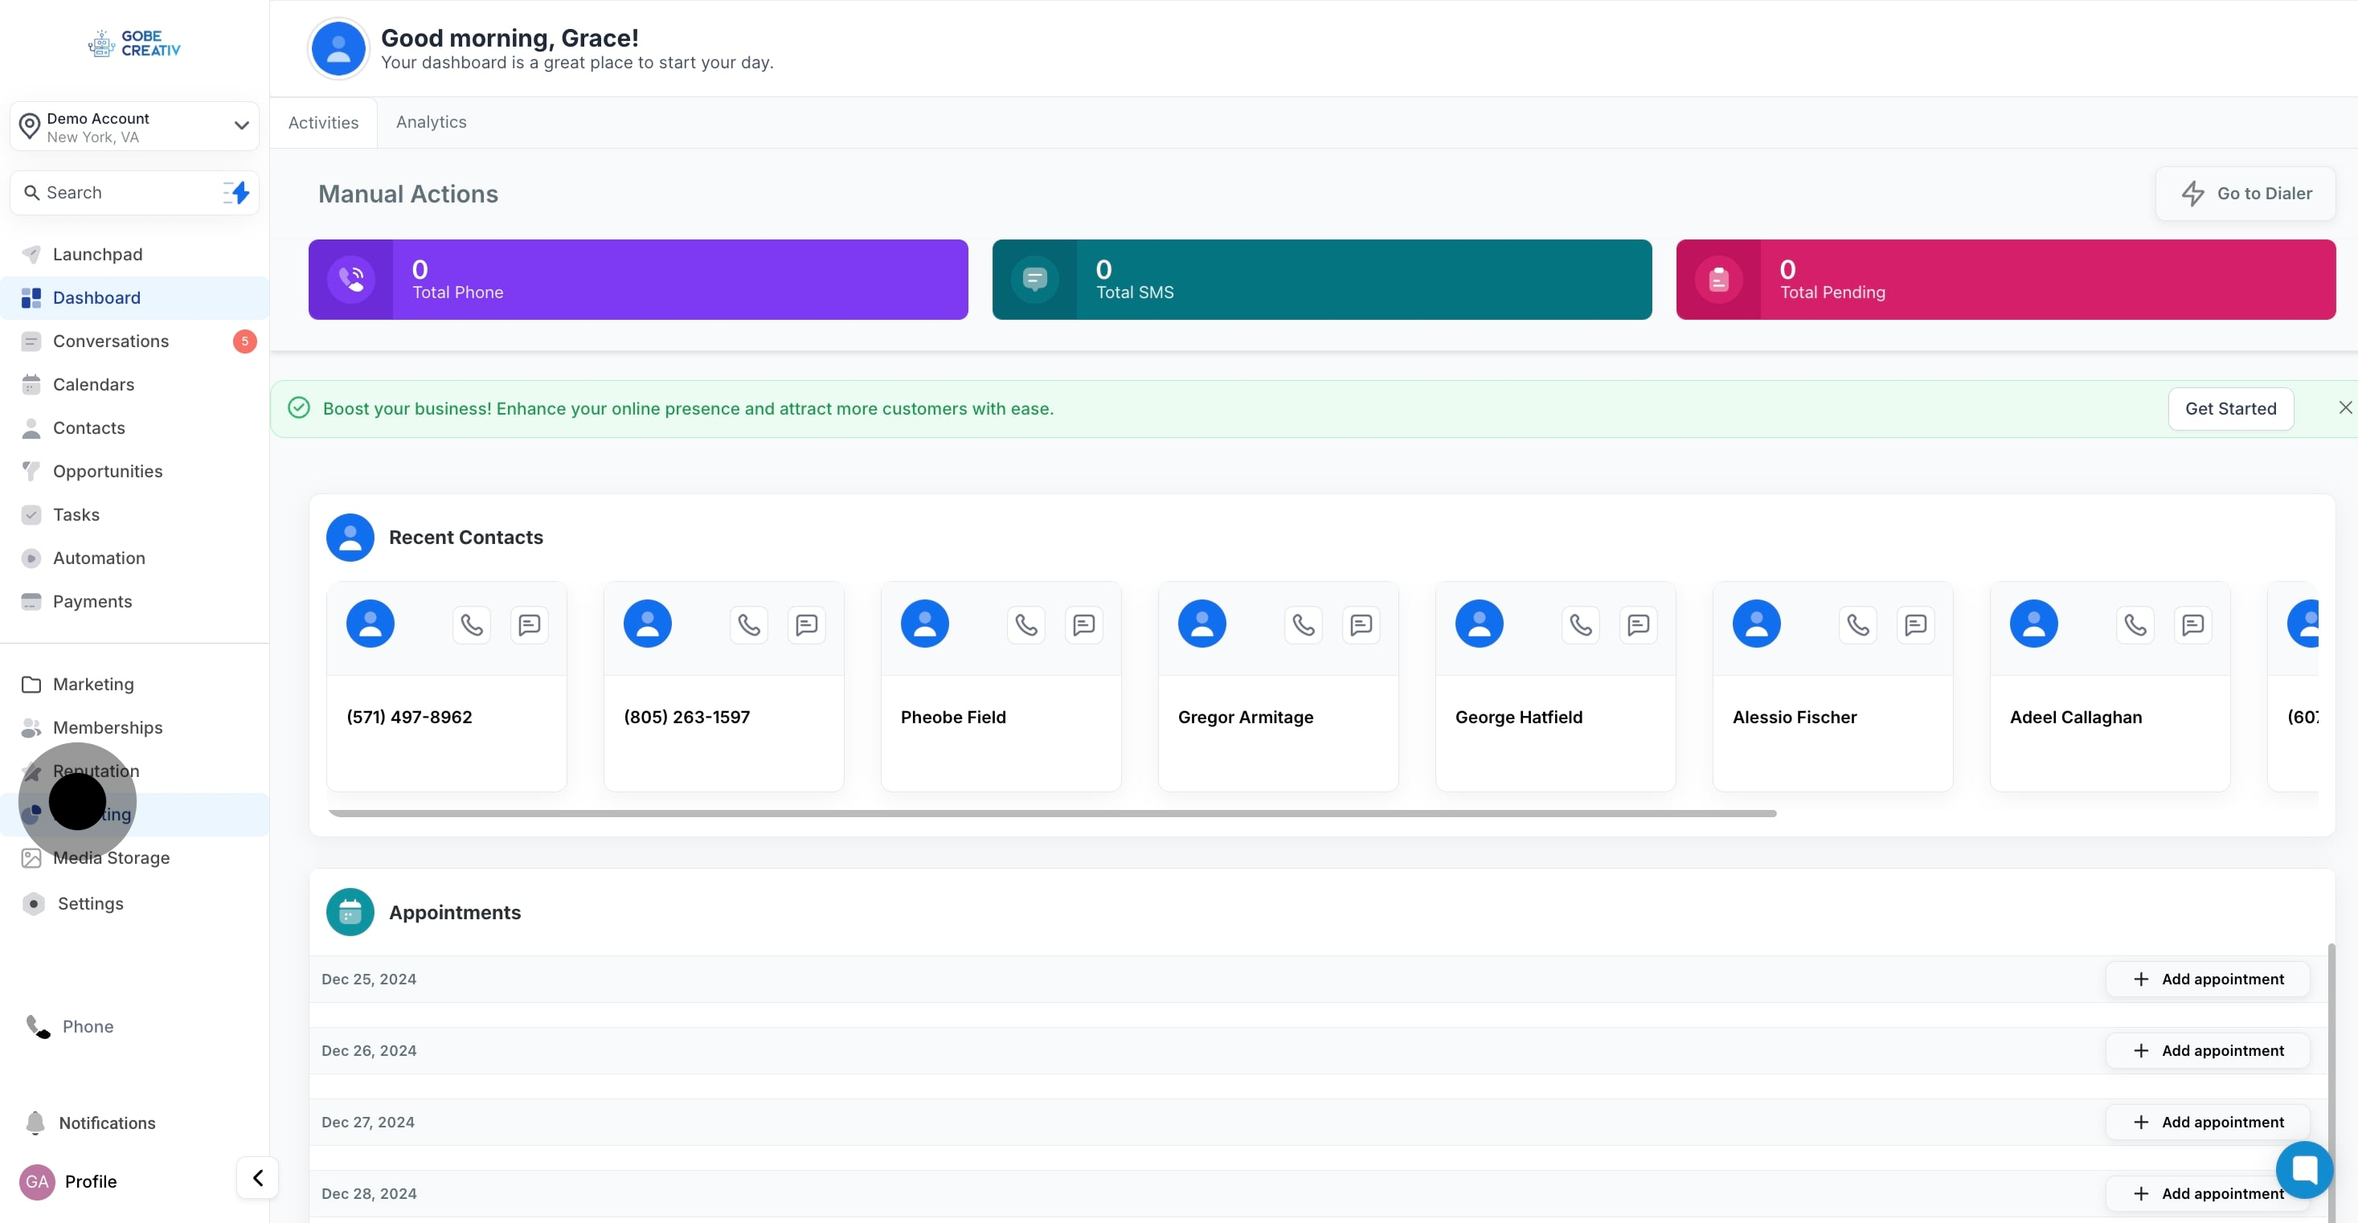The image size is (2358, 1223).
Task: Click the Notifications bell icon
Action: tap(35, 1123)
